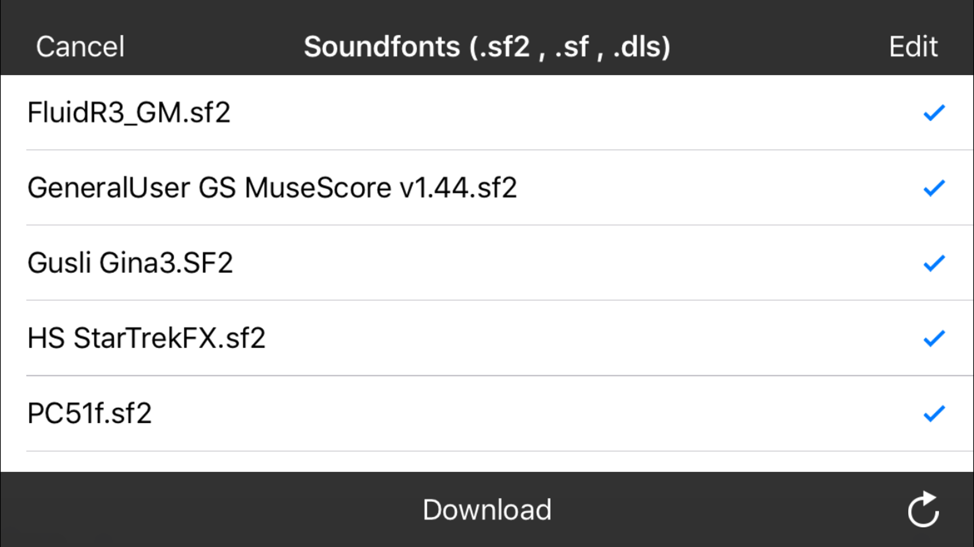Tap the Soundfonts title in the header
974x547 pixels.
coord(487,45)
